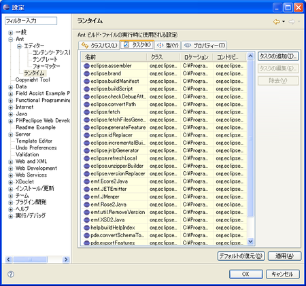Click the emf.Rose2Java task icon
This screenshot has height=286, width=306.
pos(86,204)
